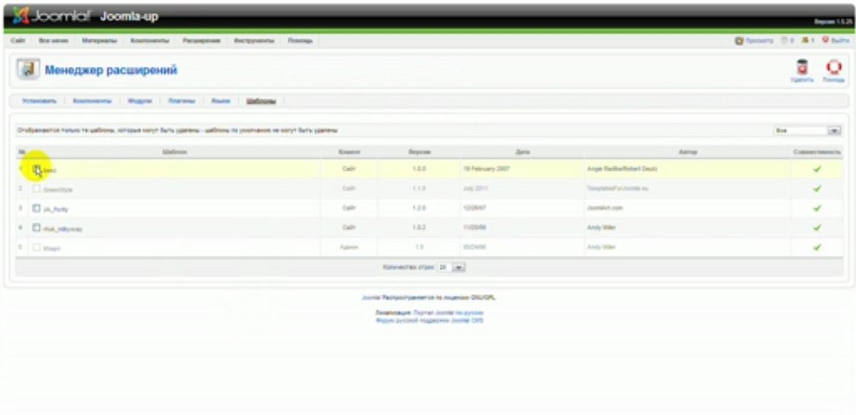Tick the checkbox for the beez template
Image resolution: width=856 pixels, height=415 pixels.
[x=36, y=169]
